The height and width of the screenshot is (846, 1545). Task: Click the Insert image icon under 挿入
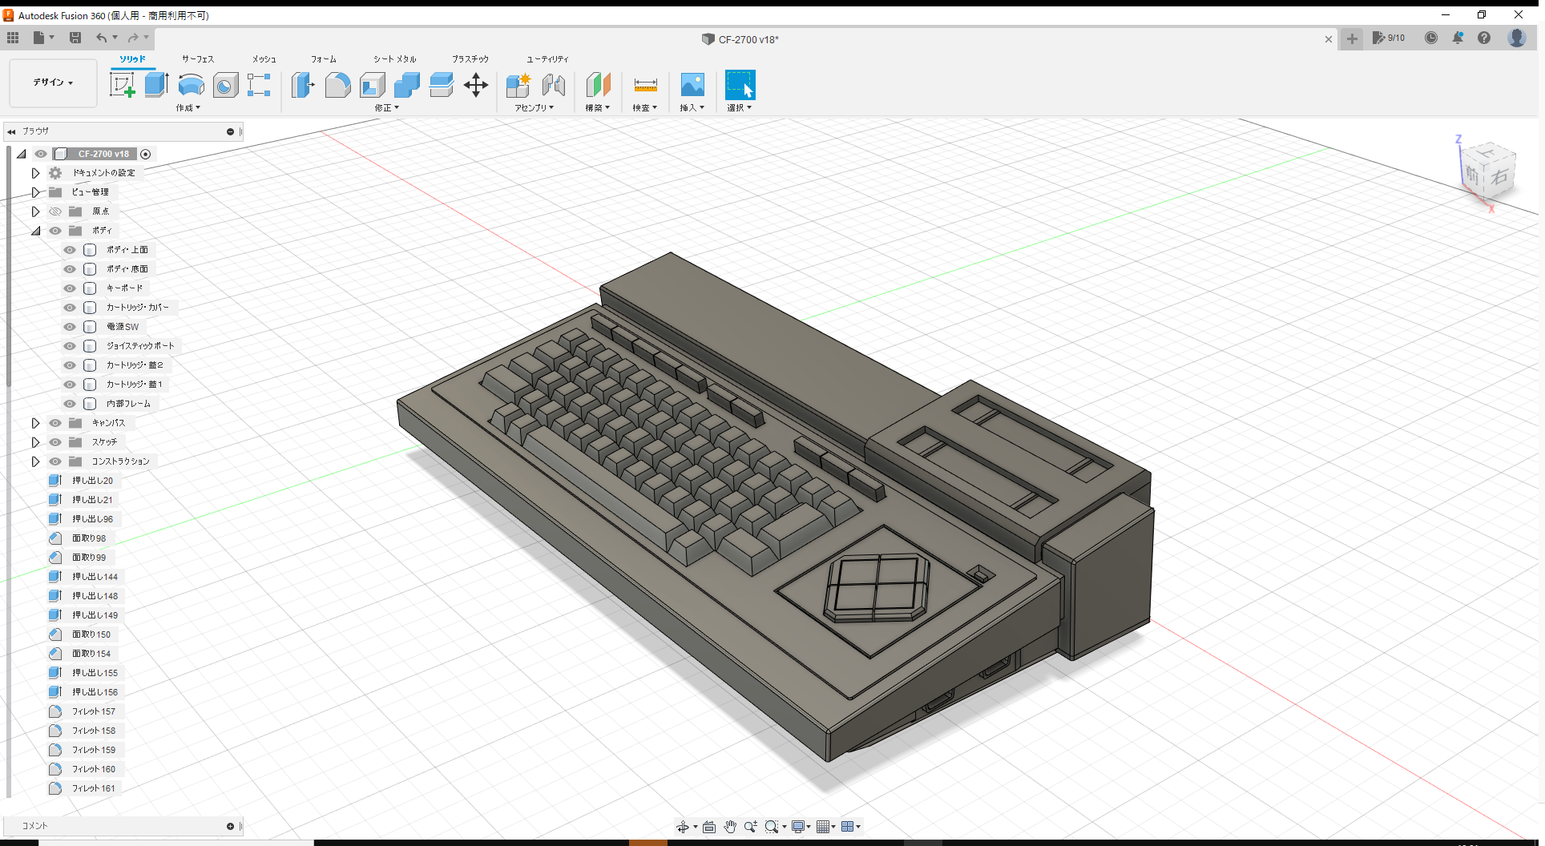pyautogui.click(x=692, y=84)
